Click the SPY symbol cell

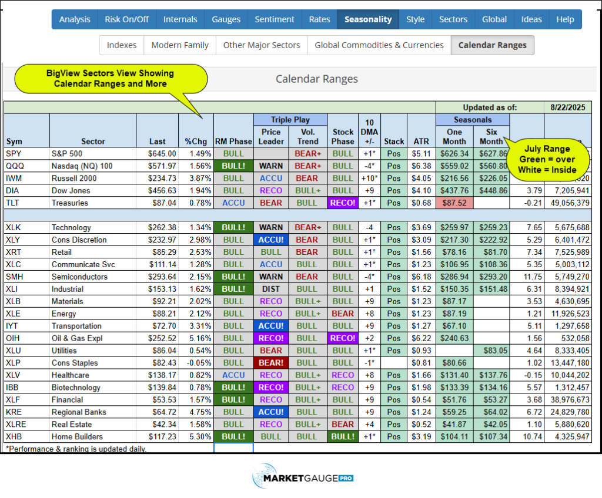pyautogui.click(x=14, y=154)
